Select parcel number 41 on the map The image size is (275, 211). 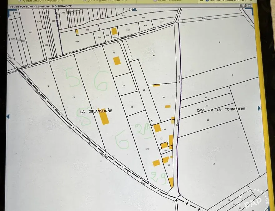click(x=154, y=55)
